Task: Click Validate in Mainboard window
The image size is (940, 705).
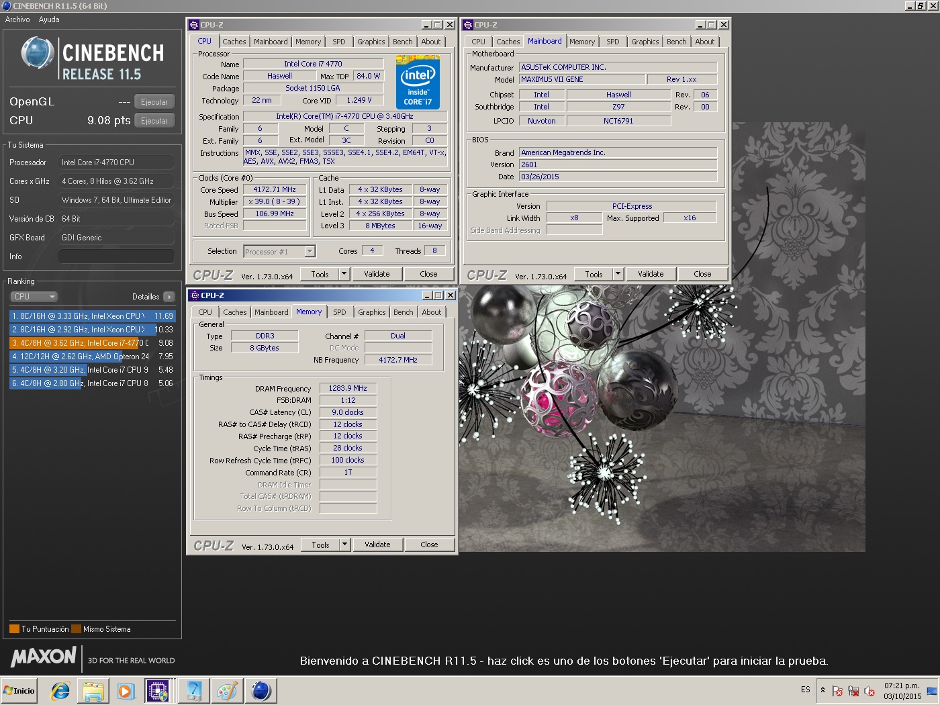Action: (651, 274)
